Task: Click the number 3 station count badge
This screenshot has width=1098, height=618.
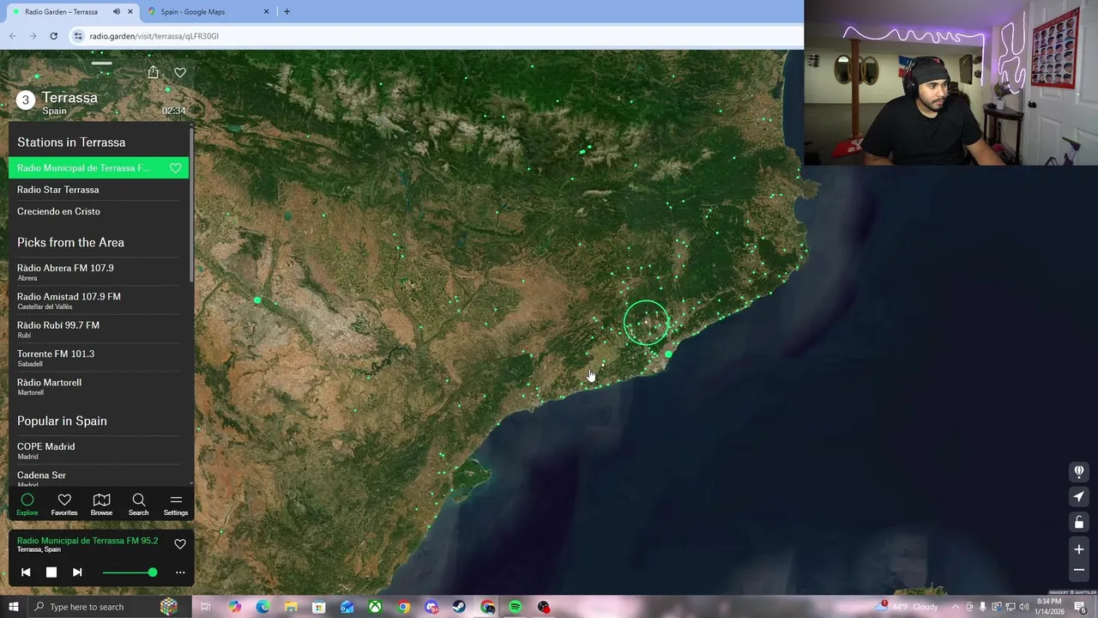Action: [x=26, y=100]
